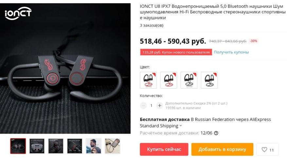287x158 pixels.
Task: Choose third color variant swatch
Action: [x=189, y=80]
